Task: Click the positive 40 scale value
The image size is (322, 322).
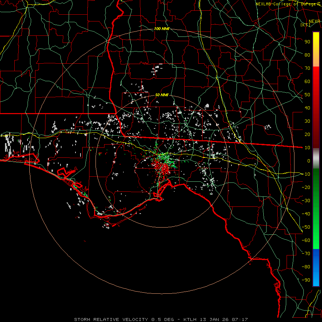Action: [x=307, y=108]
